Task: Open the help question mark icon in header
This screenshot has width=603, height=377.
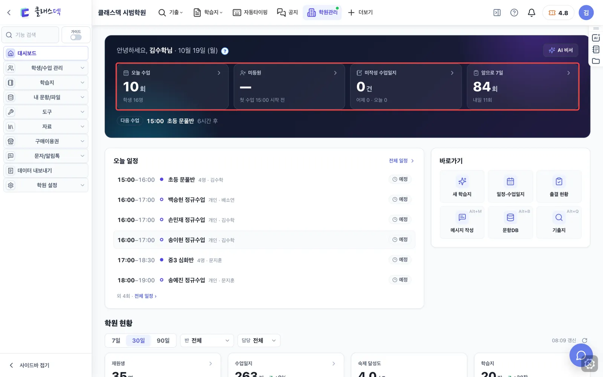Action: pyautogui.click(x=514, y=13)
